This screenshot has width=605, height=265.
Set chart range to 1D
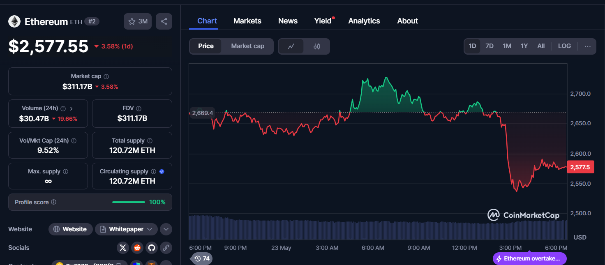tap(472, 46)
